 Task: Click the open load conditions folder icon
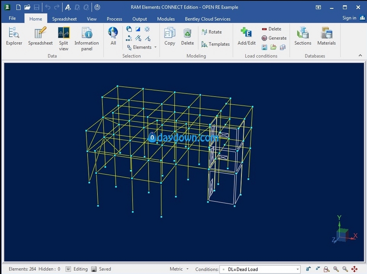pyautogui.click(x=273, y=47)
